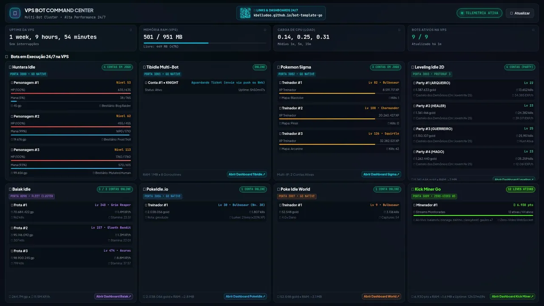Open Abrir Dashboard Kick Miner

point(513,296)
